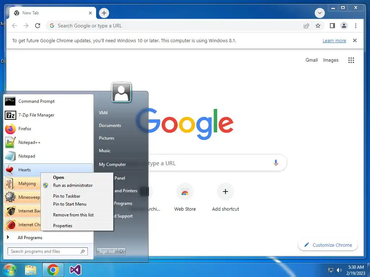The image size is (370, 277).
Task: Close the New Tab tab
Action: (90, 13)
